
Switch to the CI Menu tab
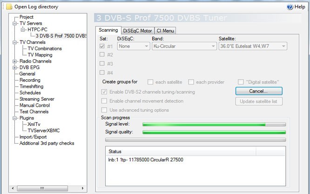(x=165, y=31)
